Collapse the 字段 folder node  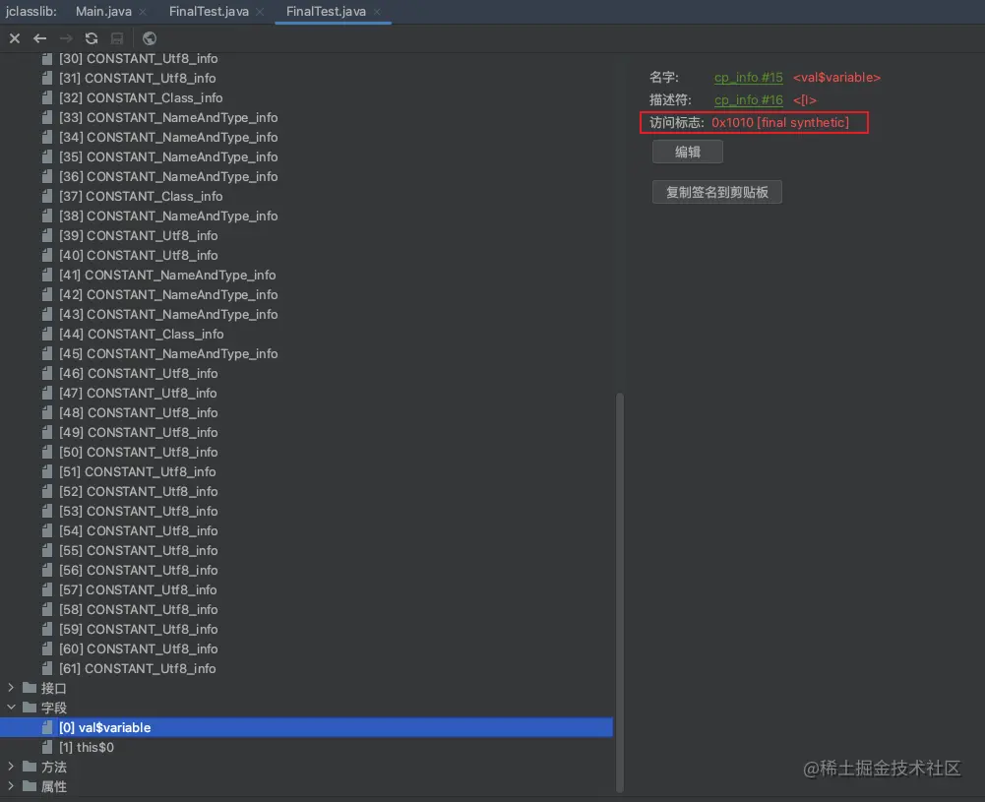pos(11,708)
